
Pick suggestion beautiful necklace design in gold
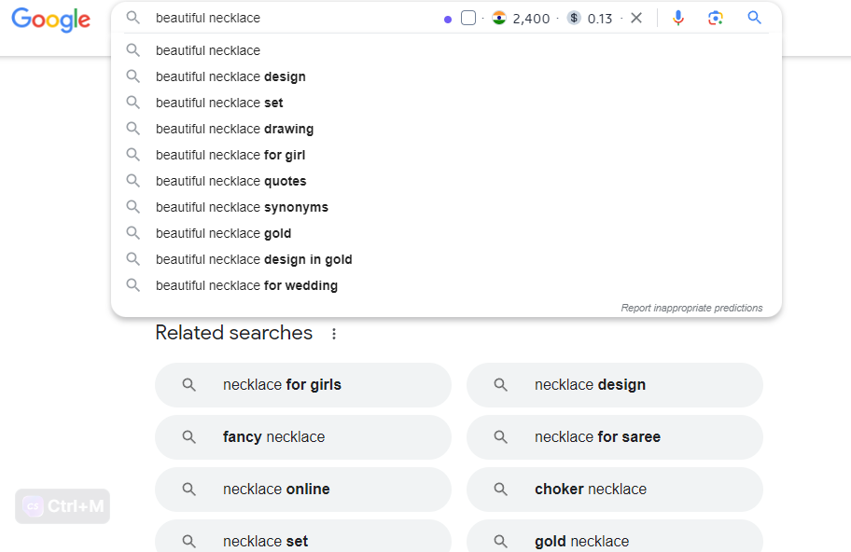pos(254,259)
